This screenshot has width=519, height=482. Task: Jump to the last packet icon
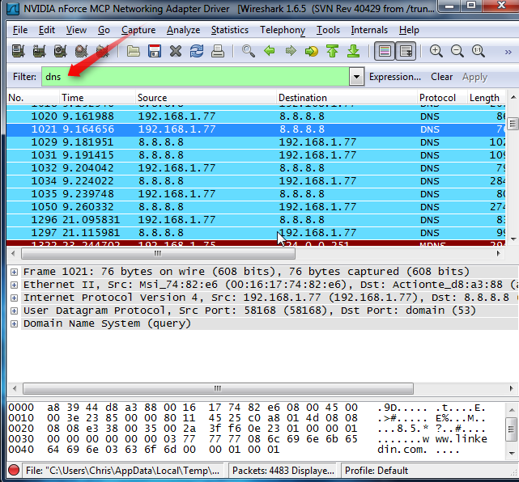tap(354, 51)
